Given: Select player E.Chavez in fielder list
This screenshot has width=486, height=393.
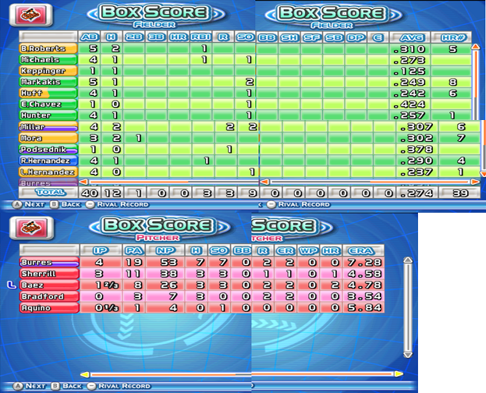Looking at the screenshot, I should [49, 104].
